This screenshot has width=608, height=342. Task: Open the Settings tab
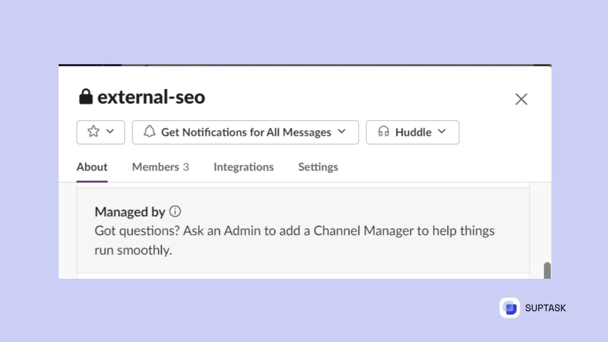coord(318,167)
